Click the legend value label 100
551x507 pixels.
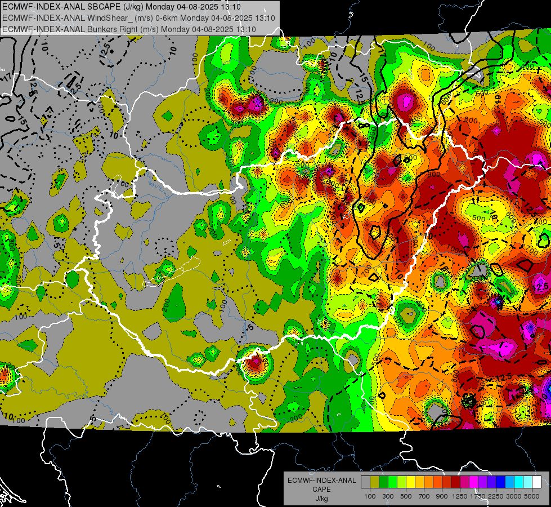(x=370, y=496)
